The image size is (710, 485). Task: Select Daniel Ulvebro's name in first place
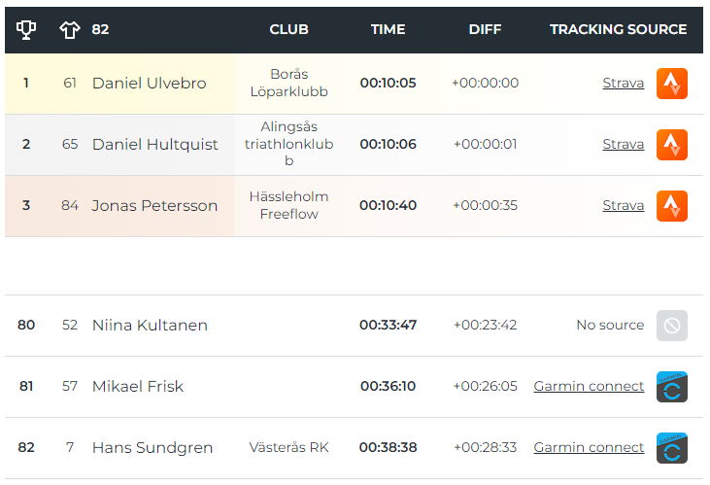(149, 84)
